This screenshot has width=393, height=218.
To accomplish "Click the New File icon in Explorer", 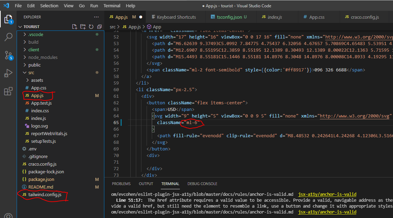I will pyautogui.click(x=74, y=27).
